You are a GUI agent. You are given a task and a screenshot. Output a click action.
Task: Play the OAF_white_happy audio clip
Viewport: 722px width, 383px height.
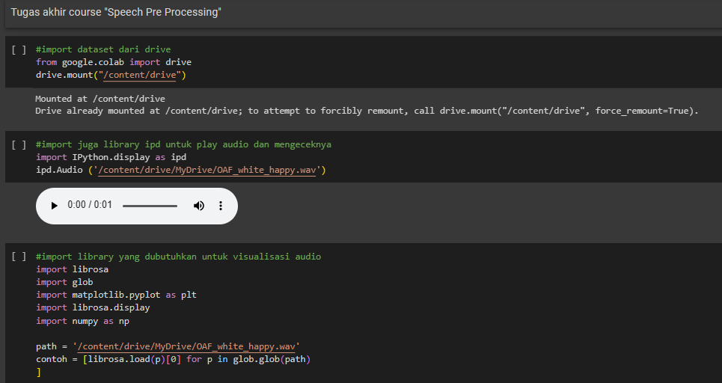click(x=54, y=206)
